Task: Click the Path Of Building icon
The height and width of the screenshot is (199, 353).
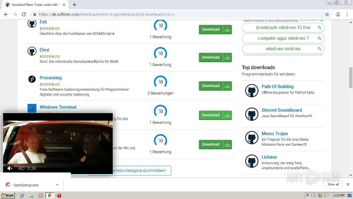Action: (x=252, y=91)
